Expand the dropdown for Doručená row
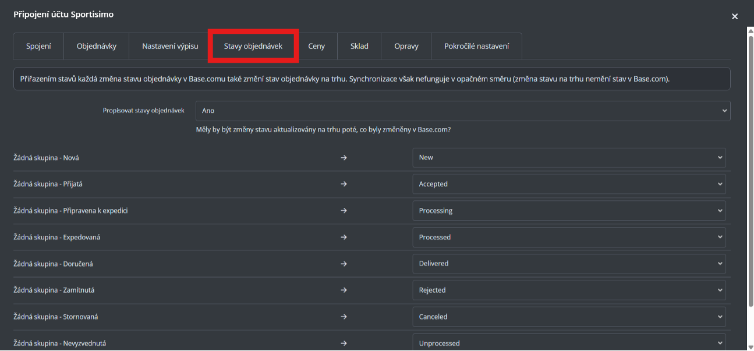754x351 pixels. 569,264
